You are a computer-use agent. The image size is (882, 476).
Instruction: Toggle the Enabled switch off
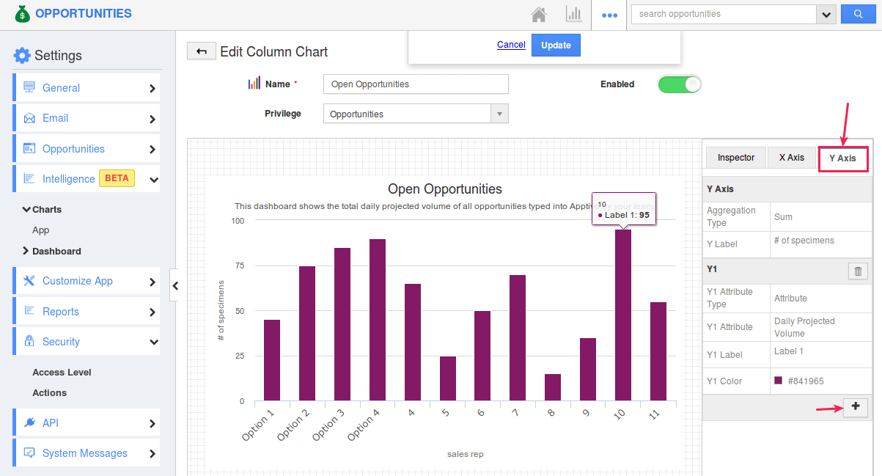680,84
